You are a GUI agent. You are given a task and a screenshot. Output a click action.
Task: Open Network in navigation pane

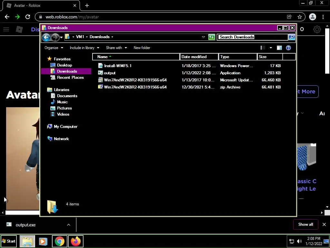[x=61, y=139]
